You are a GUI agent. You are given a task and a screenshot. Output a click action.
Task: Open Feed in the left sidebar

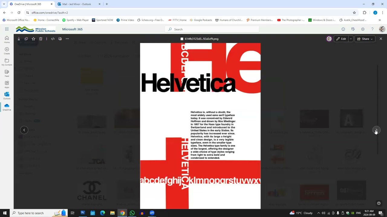click(7, 73)
